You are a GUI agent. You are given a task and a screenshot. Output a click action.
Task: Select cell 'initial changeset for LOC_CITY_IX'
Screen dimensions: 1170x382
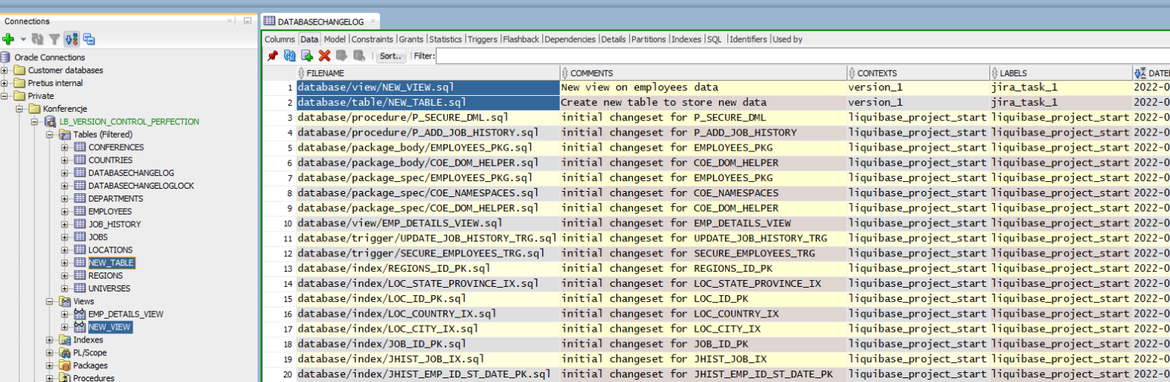(703, 329)
